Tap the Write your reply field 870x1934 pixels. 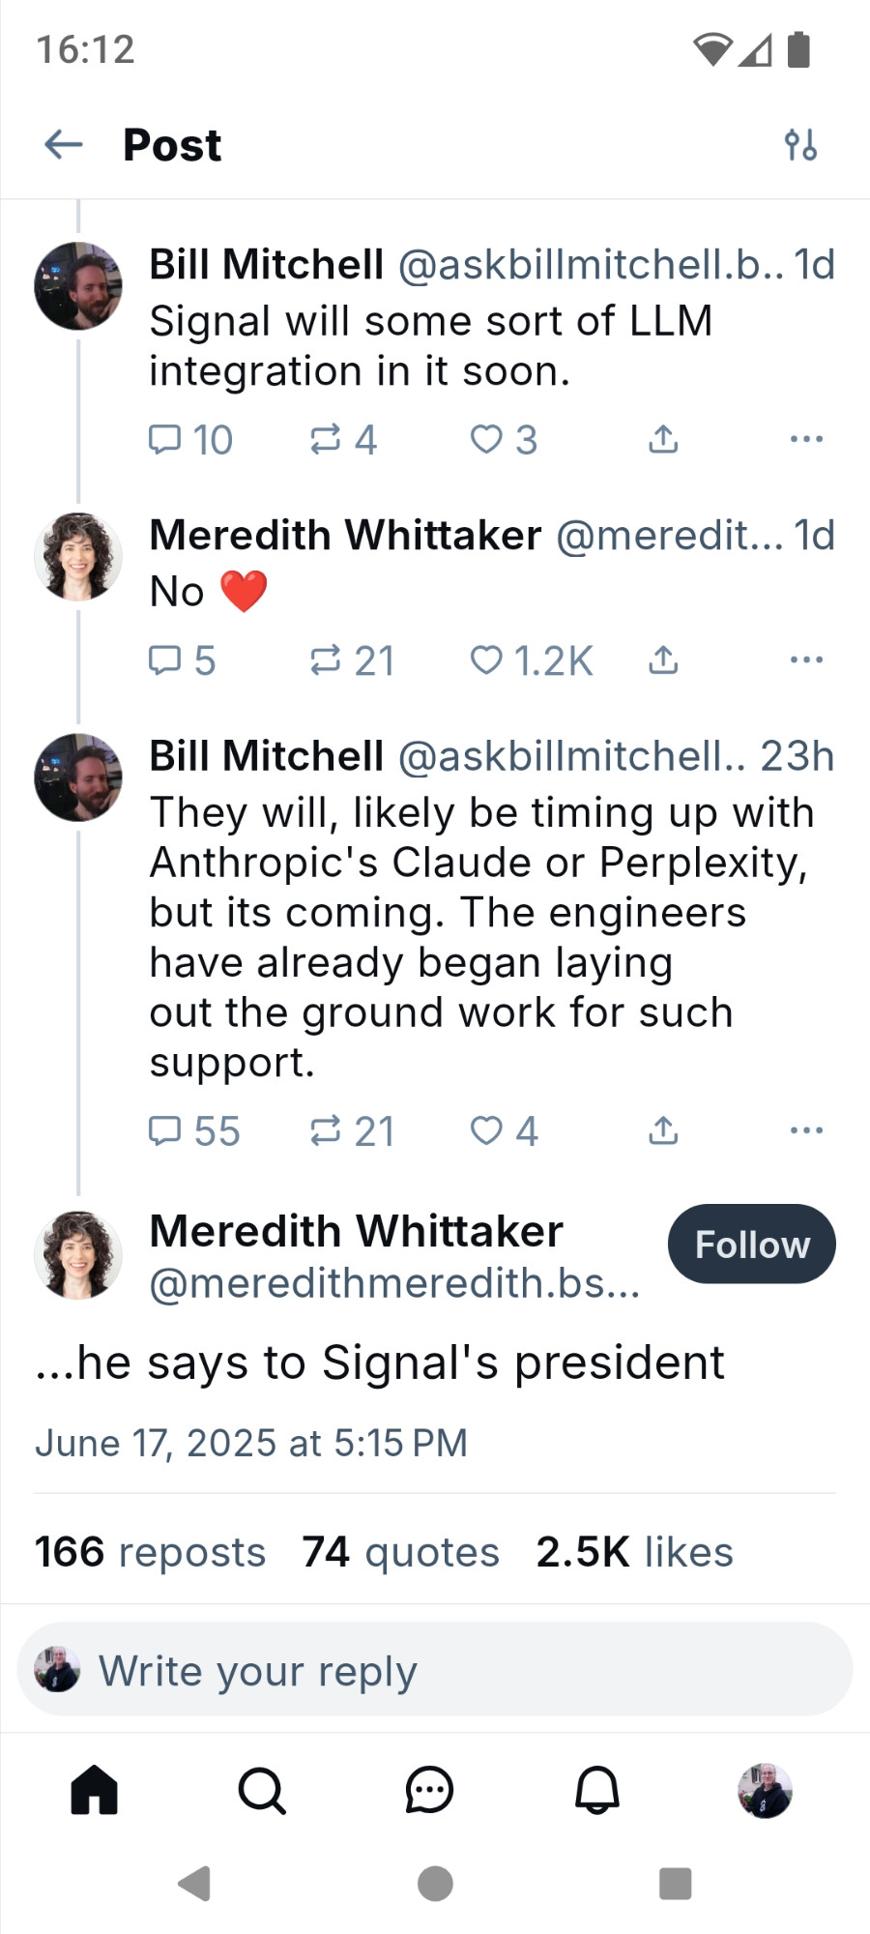click(x=435, y=1670)
